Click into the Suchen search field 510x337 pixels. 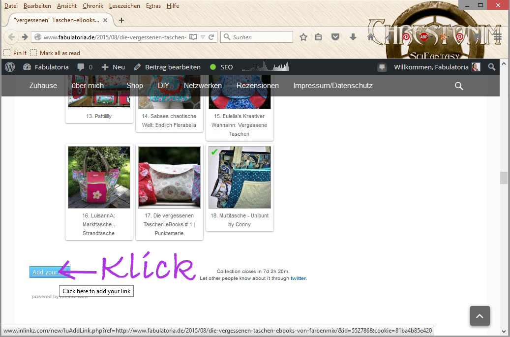tap(261, 37)
